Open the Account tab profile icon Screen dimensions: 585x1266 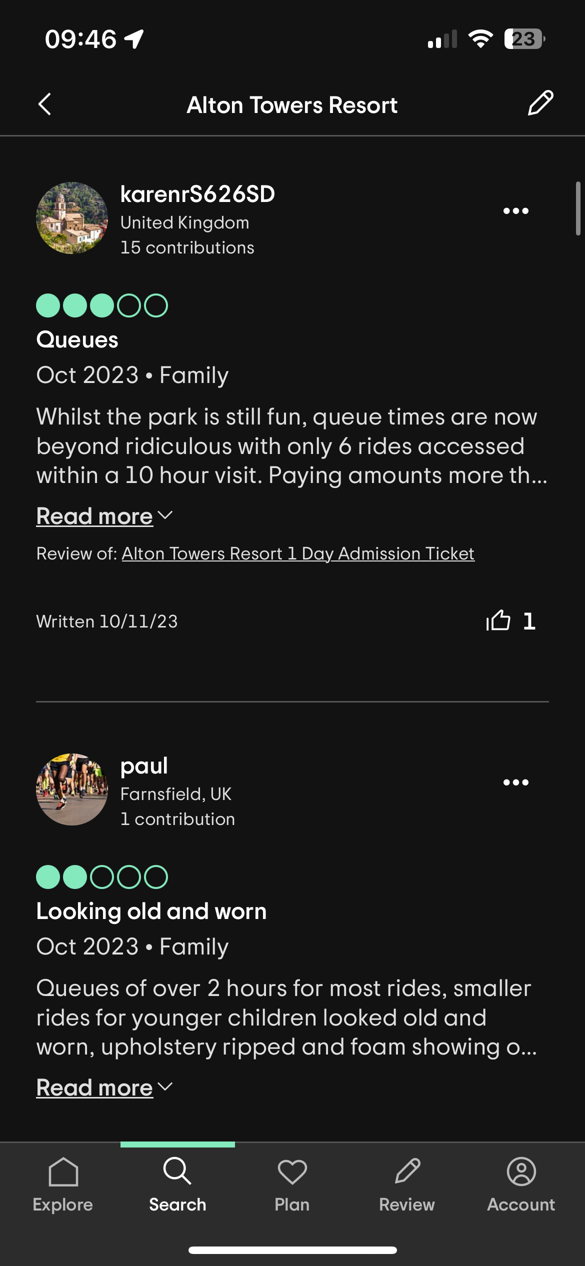click(x=521, y=1171)
